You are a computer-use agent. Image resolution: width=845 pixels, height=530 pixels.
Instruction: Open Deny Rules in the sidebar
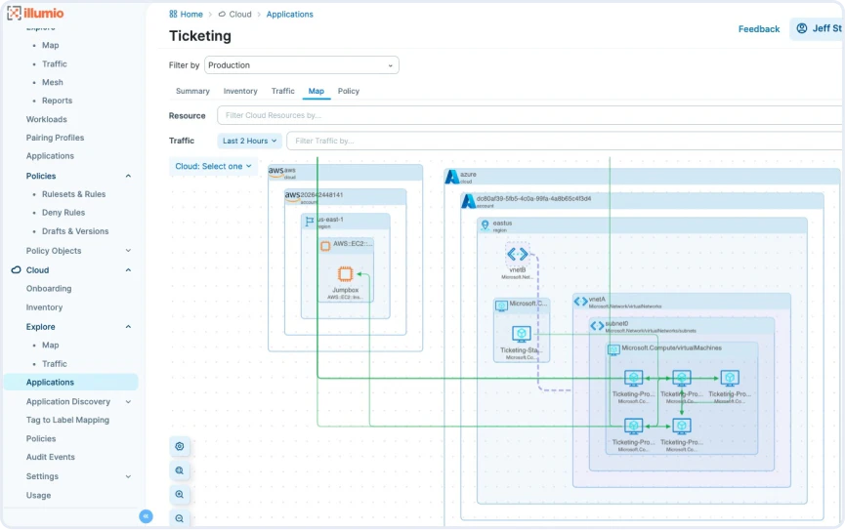(x=63, y=213)
